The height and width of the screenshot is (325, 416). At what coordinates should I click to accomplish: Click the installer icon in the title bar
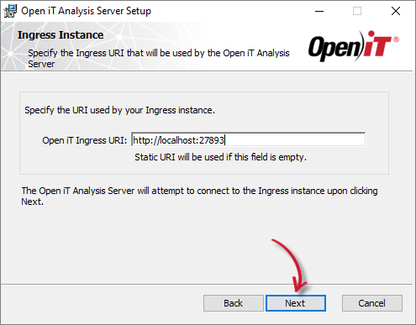10,11
